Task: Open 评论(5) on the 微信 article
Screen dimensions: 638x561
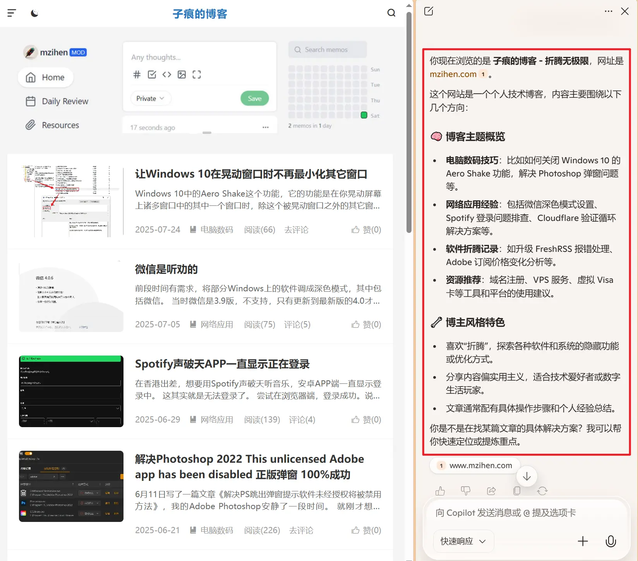Action: coord(297,325)
